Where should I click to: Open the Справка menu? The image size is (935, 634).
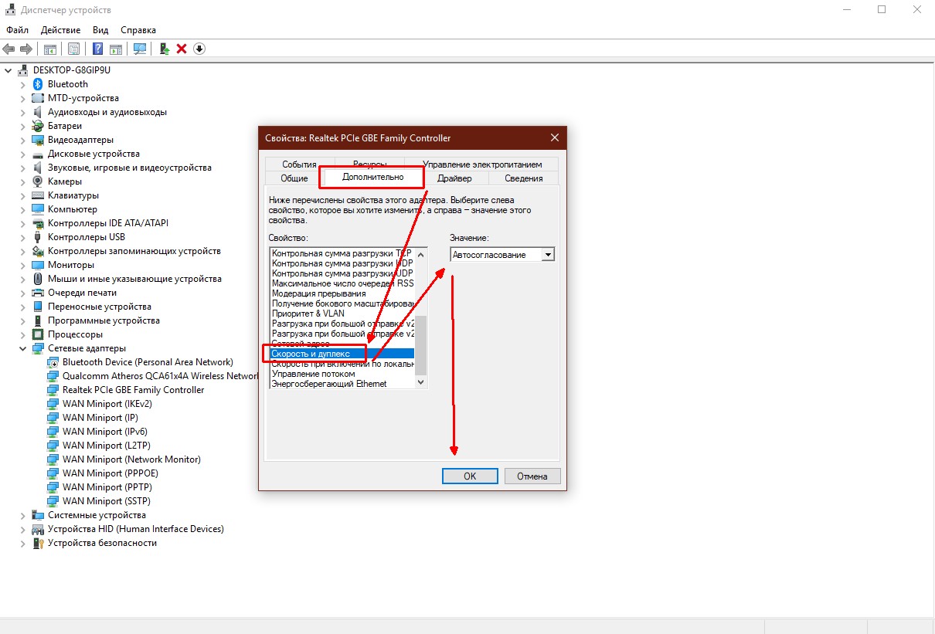click(138, 30)
